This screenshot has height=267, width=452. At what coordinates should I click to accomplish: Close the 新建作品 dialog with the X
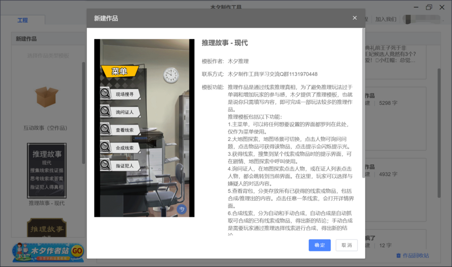[x=355, y=18]
